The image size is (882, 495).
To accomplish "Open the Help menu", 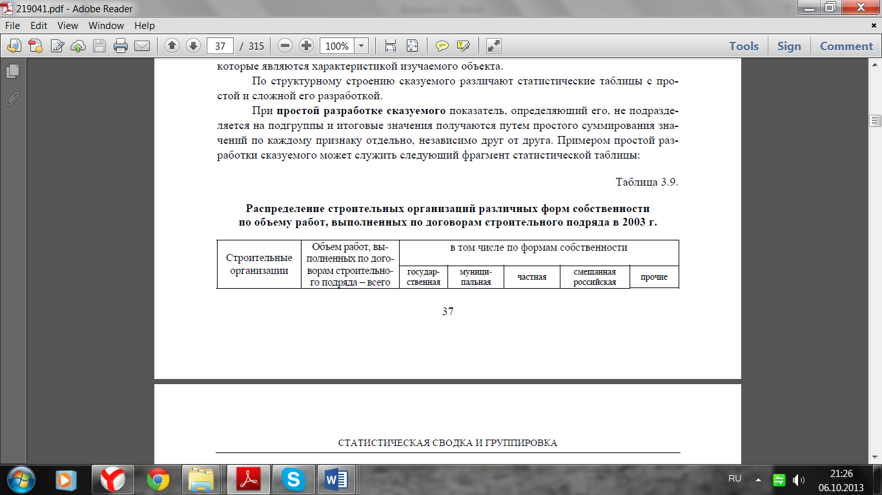I will [x=145, y=26].
